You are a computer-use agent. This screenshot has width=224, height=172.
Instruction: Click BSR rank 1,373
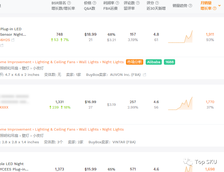pyautogui.click(x=59, y=169)
